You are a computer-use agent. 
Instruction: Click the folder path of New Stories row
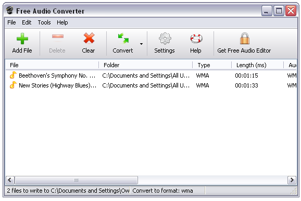click(146, 85)
